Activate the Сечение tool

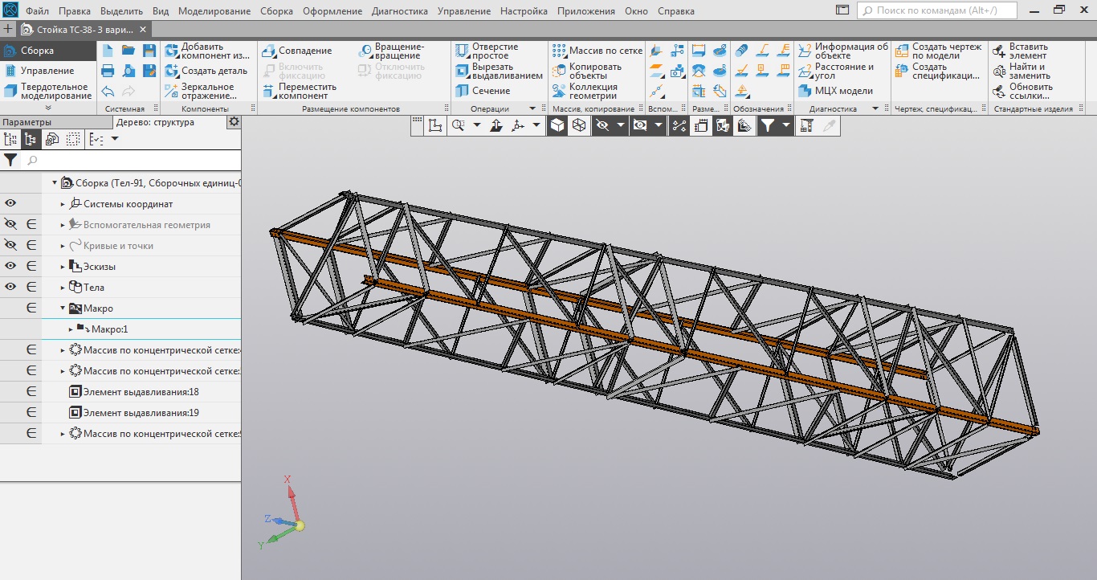tap(483, 91)
